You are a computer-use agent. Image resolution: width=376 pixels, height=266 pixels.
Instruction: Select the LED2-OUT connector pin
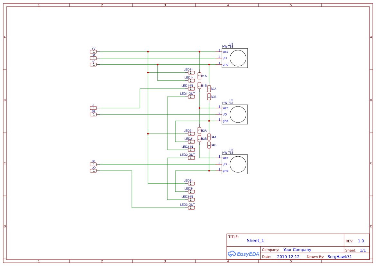[x=191, y=158]
